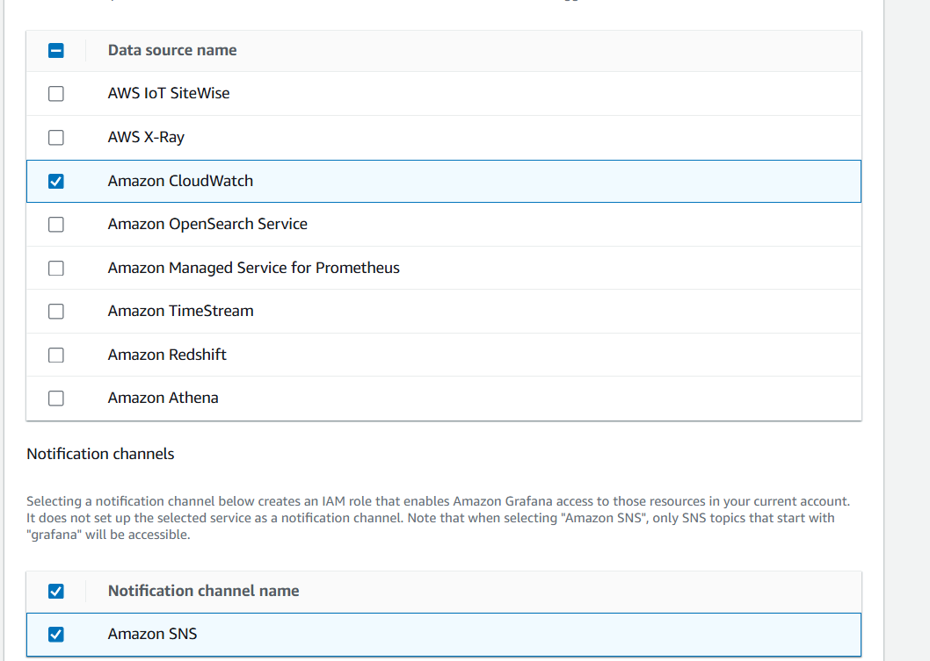
Task: Check the Amazon Redshift checkbox
Action: click(x=55, y=356)
